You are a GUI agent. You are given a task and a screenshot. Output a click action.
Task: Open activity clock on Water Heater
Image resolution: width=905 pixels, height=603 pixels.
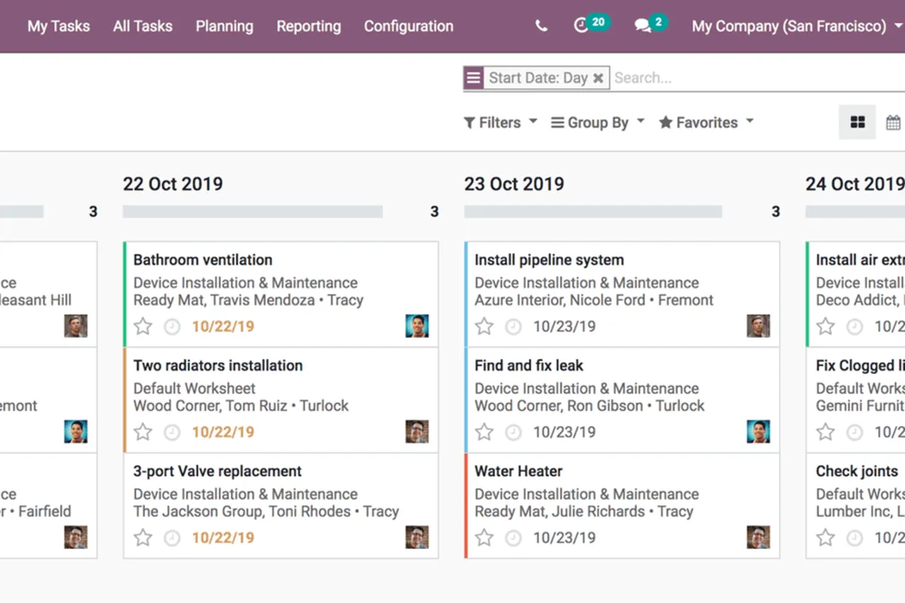tap(514, 537)
